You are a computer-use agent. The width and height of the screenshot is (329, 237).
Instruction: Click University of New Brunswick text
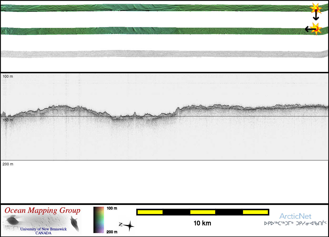point(43,229)
